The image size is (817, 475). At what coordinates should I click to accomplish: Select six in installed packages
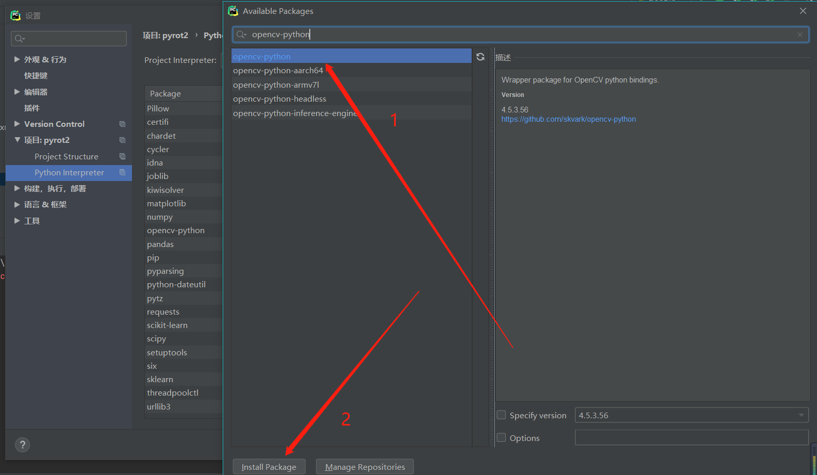[184, 366]
